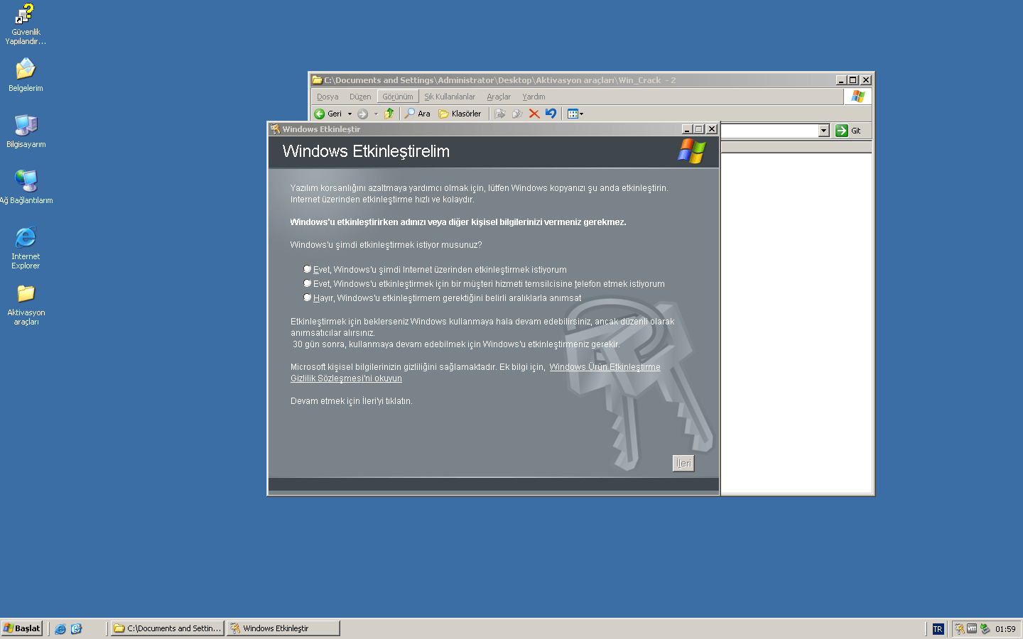Click the 01:59 system clock
1023x639 pixels.
(1005, 629)
